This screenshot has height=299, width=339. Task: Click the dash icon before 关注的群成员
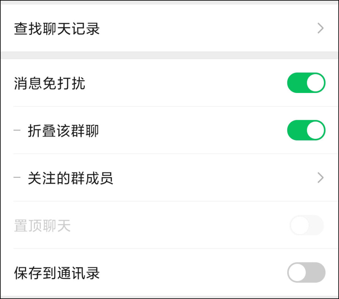(17, 177)
